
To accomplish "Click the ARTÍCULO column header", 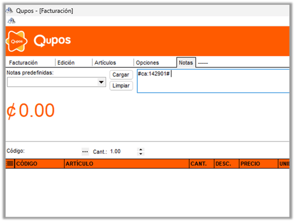I will [x=126, y=164].
